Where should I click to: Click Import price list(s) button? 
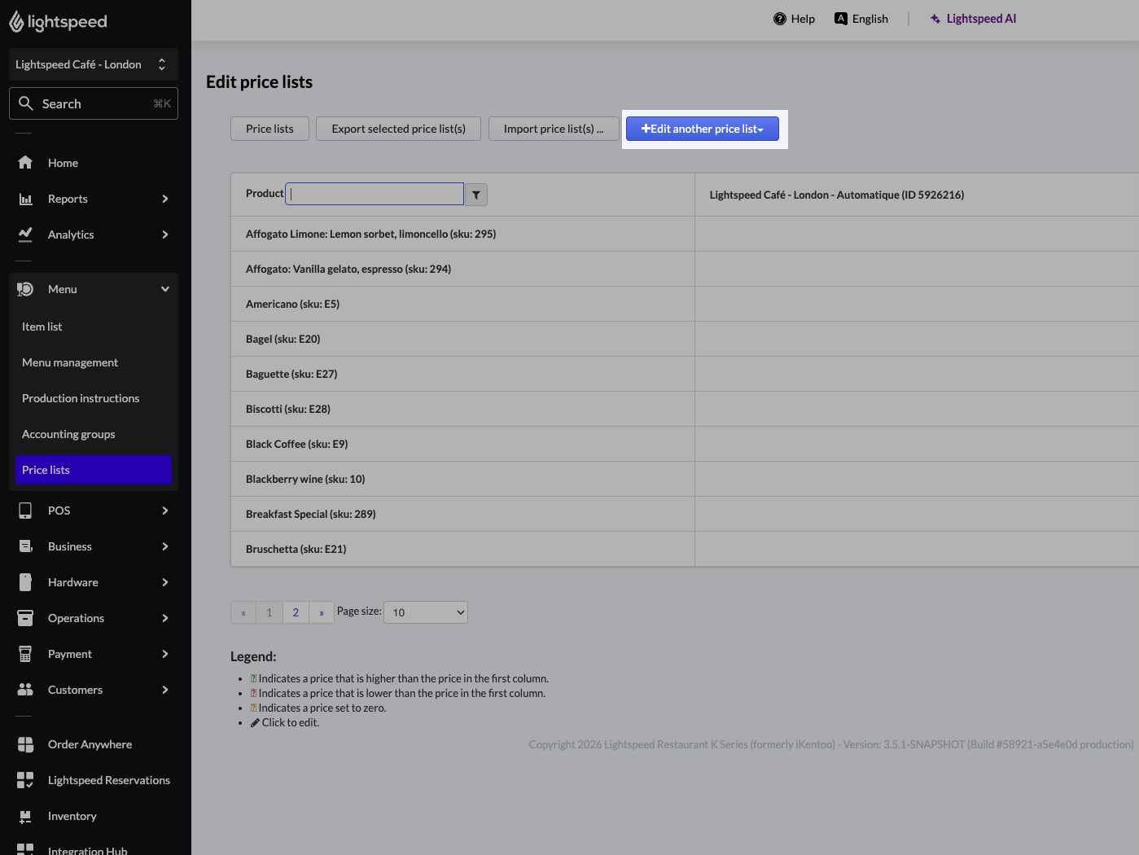pyautogui.click(x=554, y=129)
